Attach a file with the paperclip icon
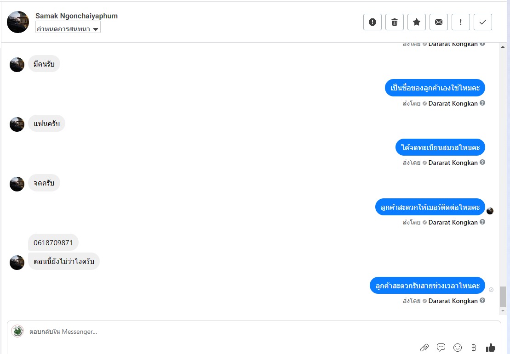Screen dimensions: 510x354 424,348
